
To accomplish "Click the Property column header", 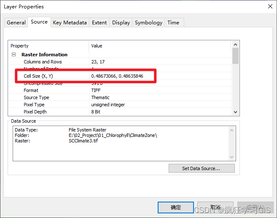I will tap(19, 46).
